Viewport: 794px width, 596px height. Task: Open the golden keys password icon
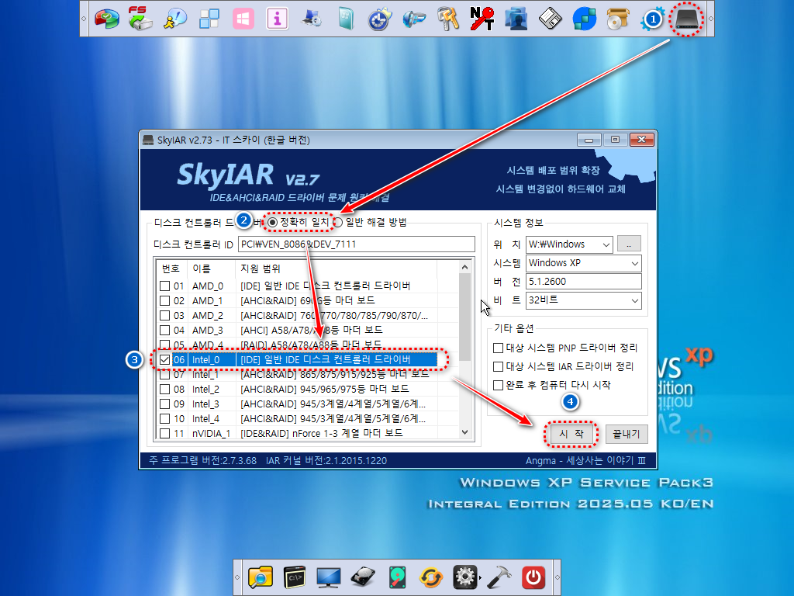(x=448, y=19)
